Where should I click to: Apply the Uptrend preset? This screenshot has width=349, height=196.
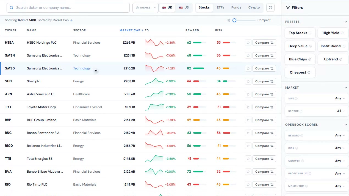(333, 59)
